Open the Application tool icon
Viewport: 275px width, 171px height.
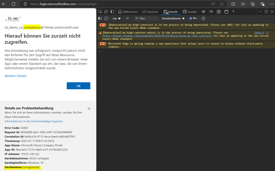pyautogui.click(x=226, y=12)
